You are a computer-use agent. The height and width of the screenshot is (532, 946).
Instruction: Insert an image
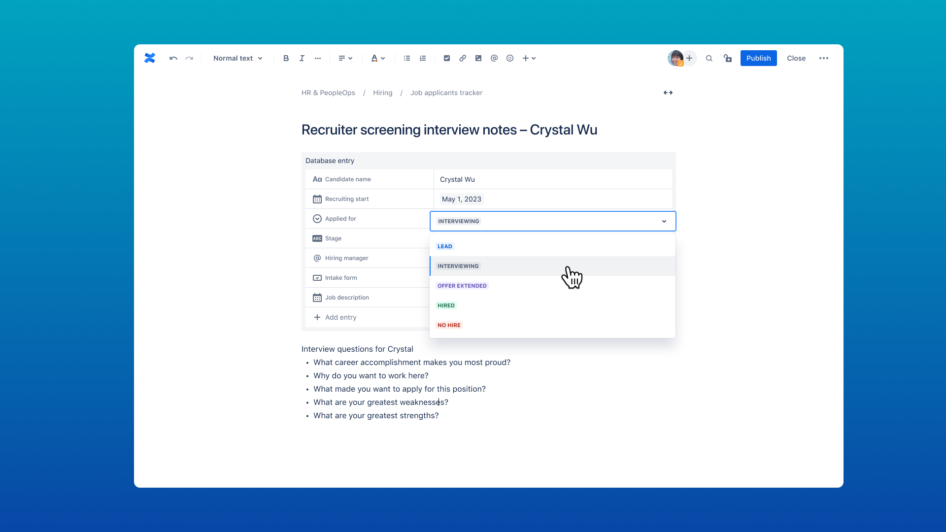click(478, 58)
